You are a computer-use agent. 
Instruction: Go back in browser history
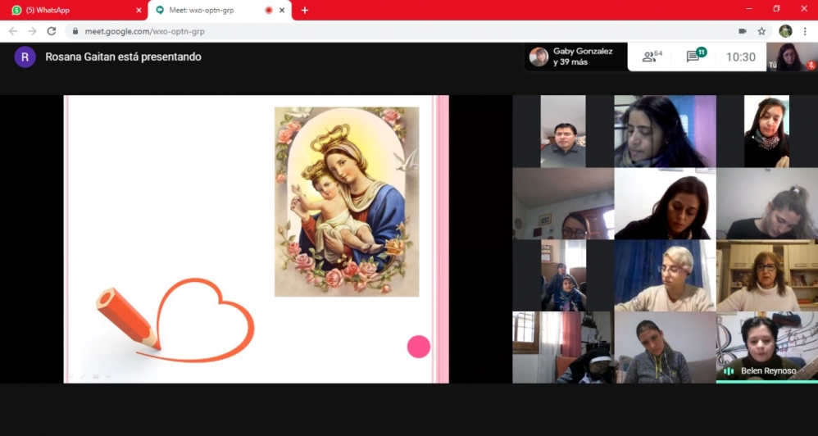(13, 31)
